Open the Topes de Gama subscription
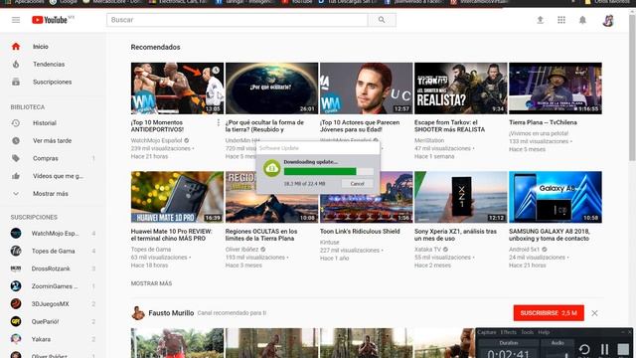Screen dimensions: 636x358 (53, 251)
